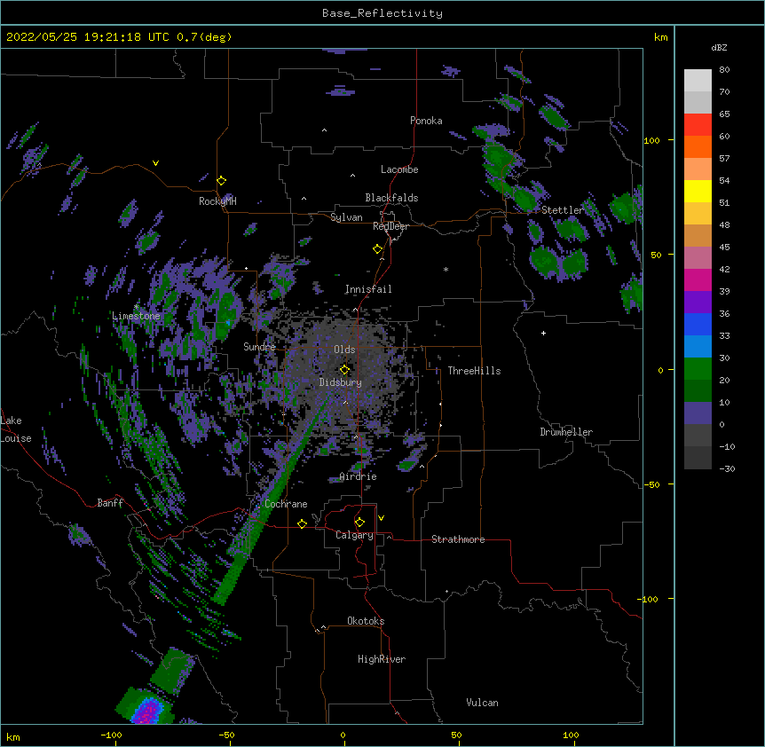Screen dimensions: 765x747
Task: Click the yellow diamond marker in Calgary
Action: pos(359,523)
